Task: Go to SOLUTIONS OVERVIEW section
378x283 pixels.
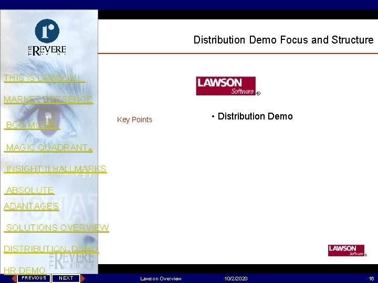Action: click(56, 227)
